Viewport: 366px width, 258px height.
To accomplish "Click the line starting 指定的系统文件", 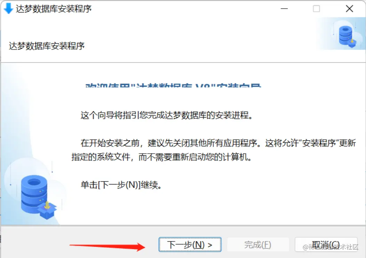I will [x=161, y=157].
